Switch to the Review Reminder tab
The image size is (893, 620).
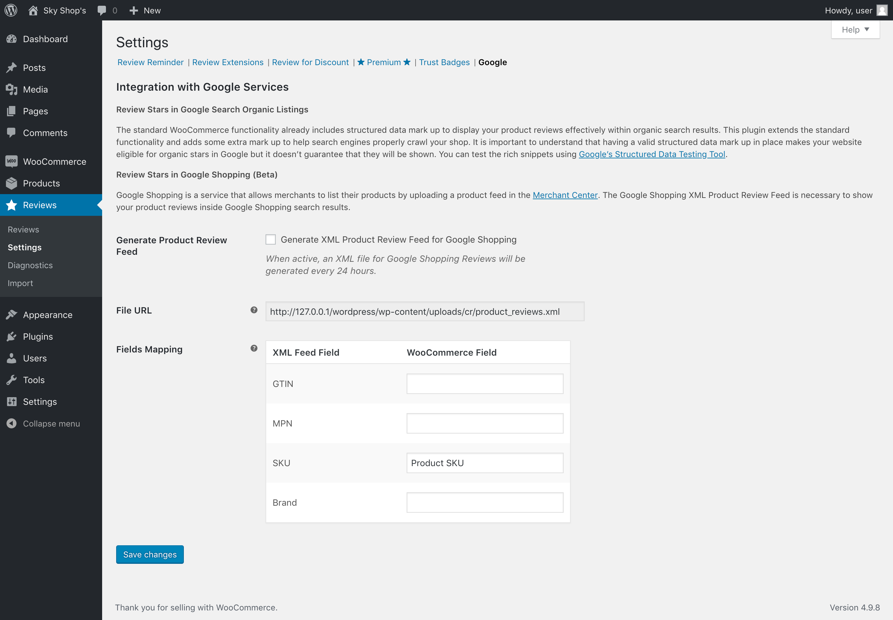click(x=150, y=62)
